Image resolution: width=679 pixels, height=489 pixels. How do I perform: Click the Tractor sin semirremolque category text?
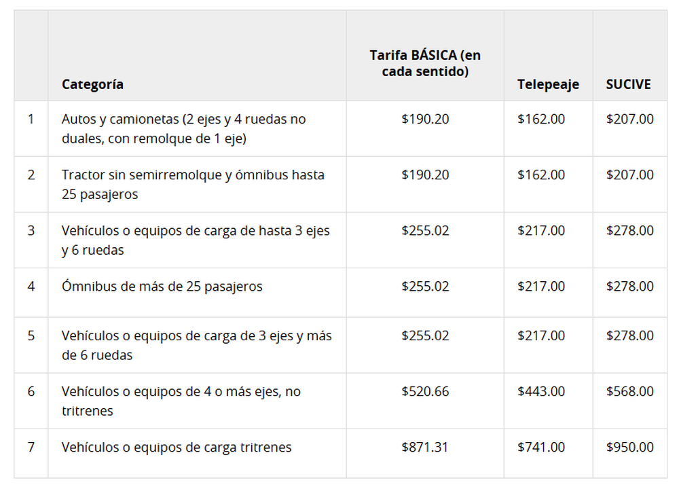coord(193,184)
